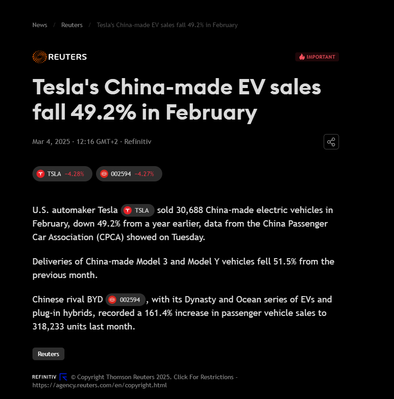
Task: Click the Reuters tag button below article
Action: [x=48, y=354]
